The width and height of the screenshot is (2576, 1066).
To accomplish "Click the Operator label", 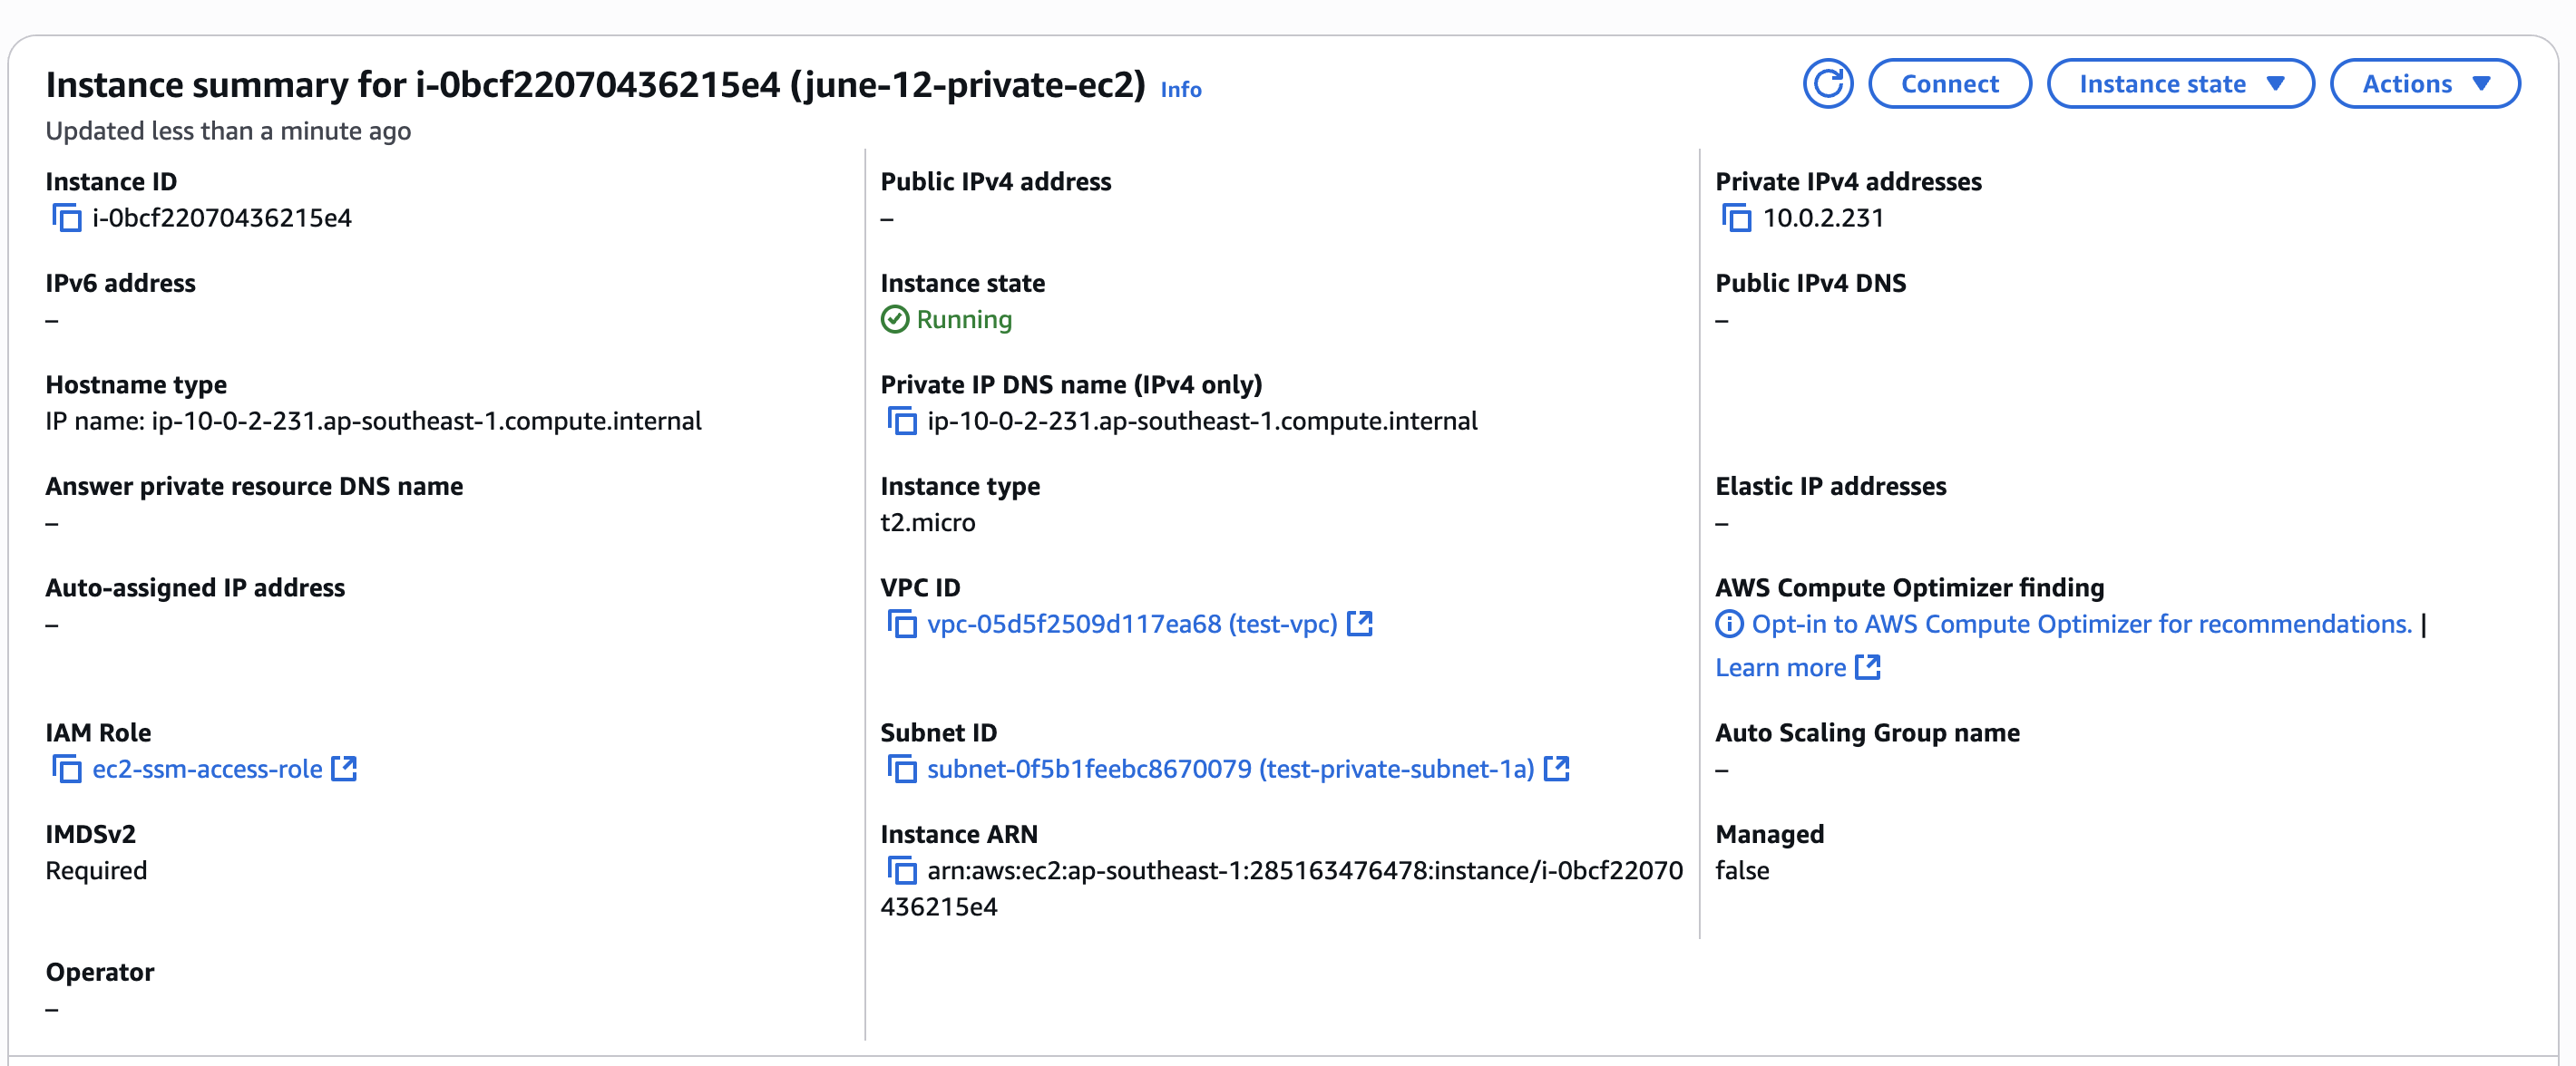I will [x=100, y=972].
